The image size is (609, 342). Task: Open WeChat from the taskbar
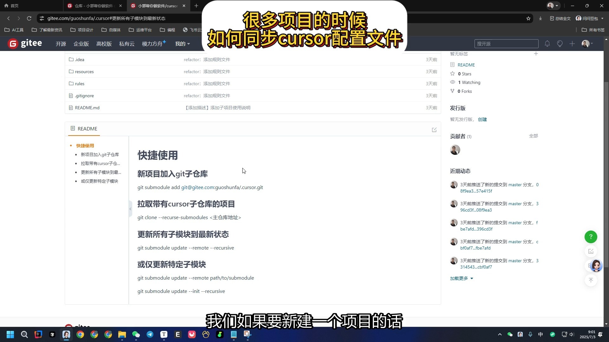(x=136, y=334)
